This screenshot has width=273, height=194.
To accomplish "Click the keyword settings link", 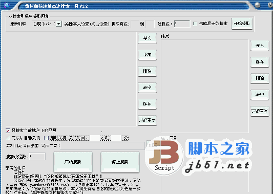I will click(x=87, y=24).
